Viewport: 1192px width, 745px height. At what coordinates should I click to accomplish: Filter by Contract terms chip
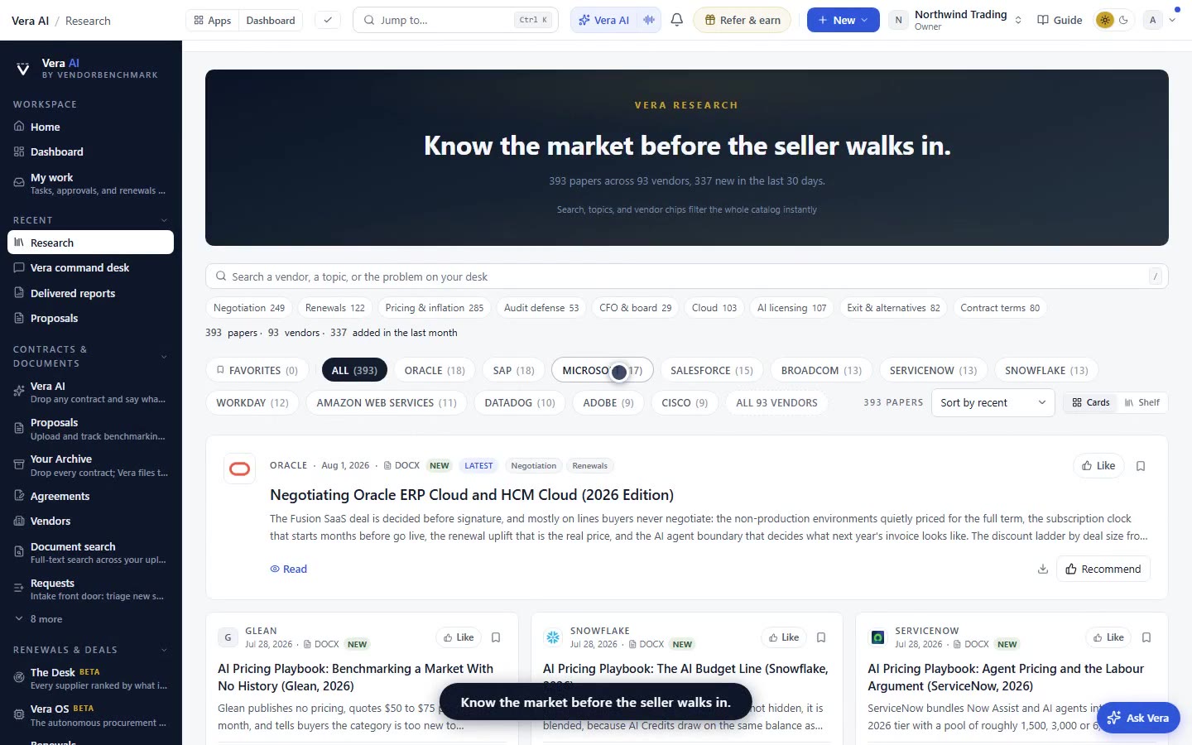[1000, 308]
